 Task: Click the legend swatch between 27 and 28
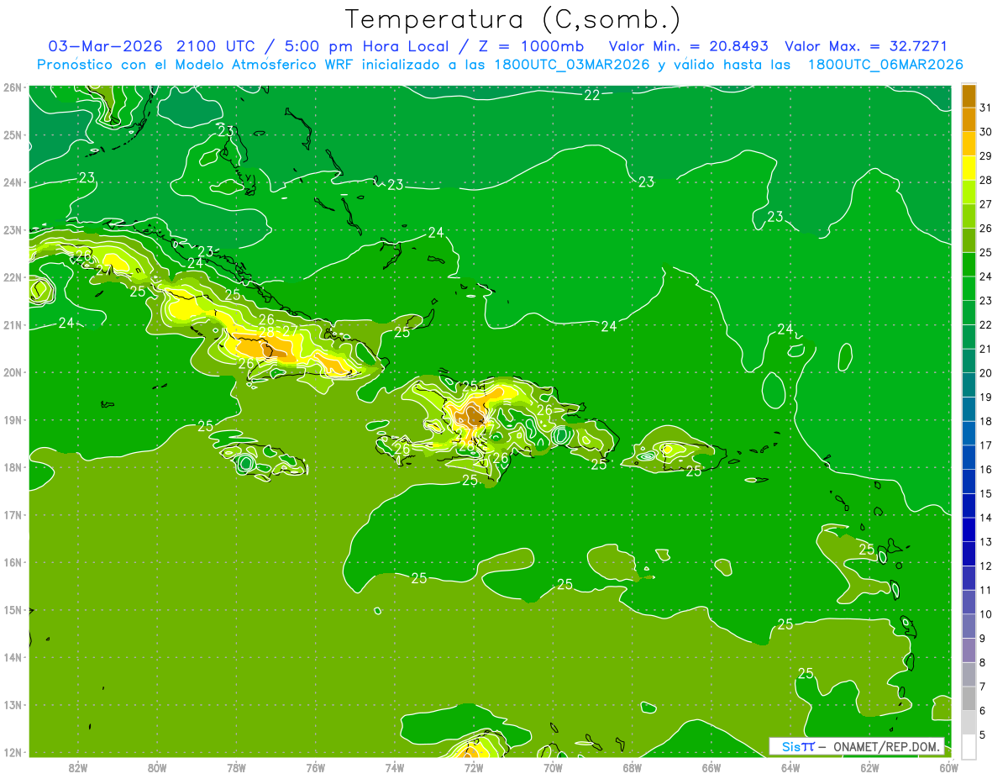(969, 192)
